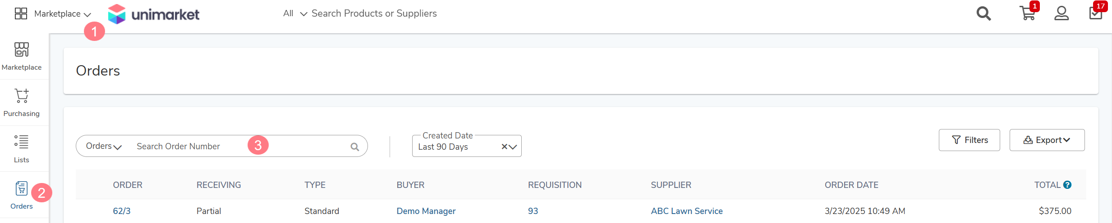The image size is (1112, 223).
Task: Click the TOTAL column help icon
Action: click(1067, 185)
